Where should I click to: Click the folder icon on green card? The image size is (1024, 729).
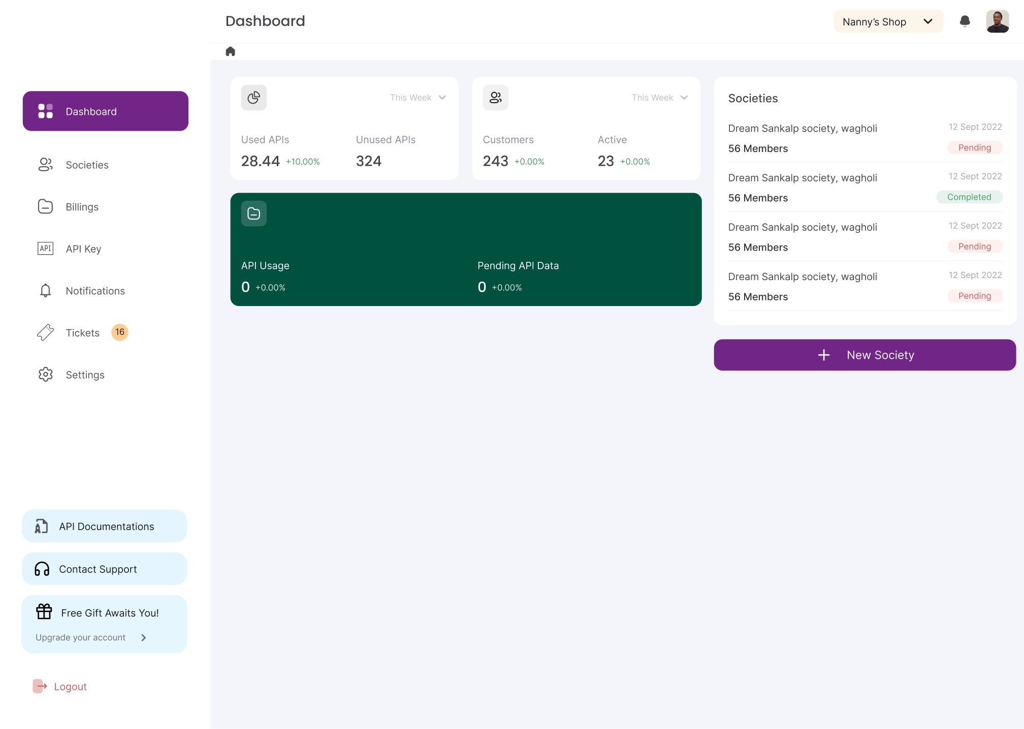coord(253,214)
